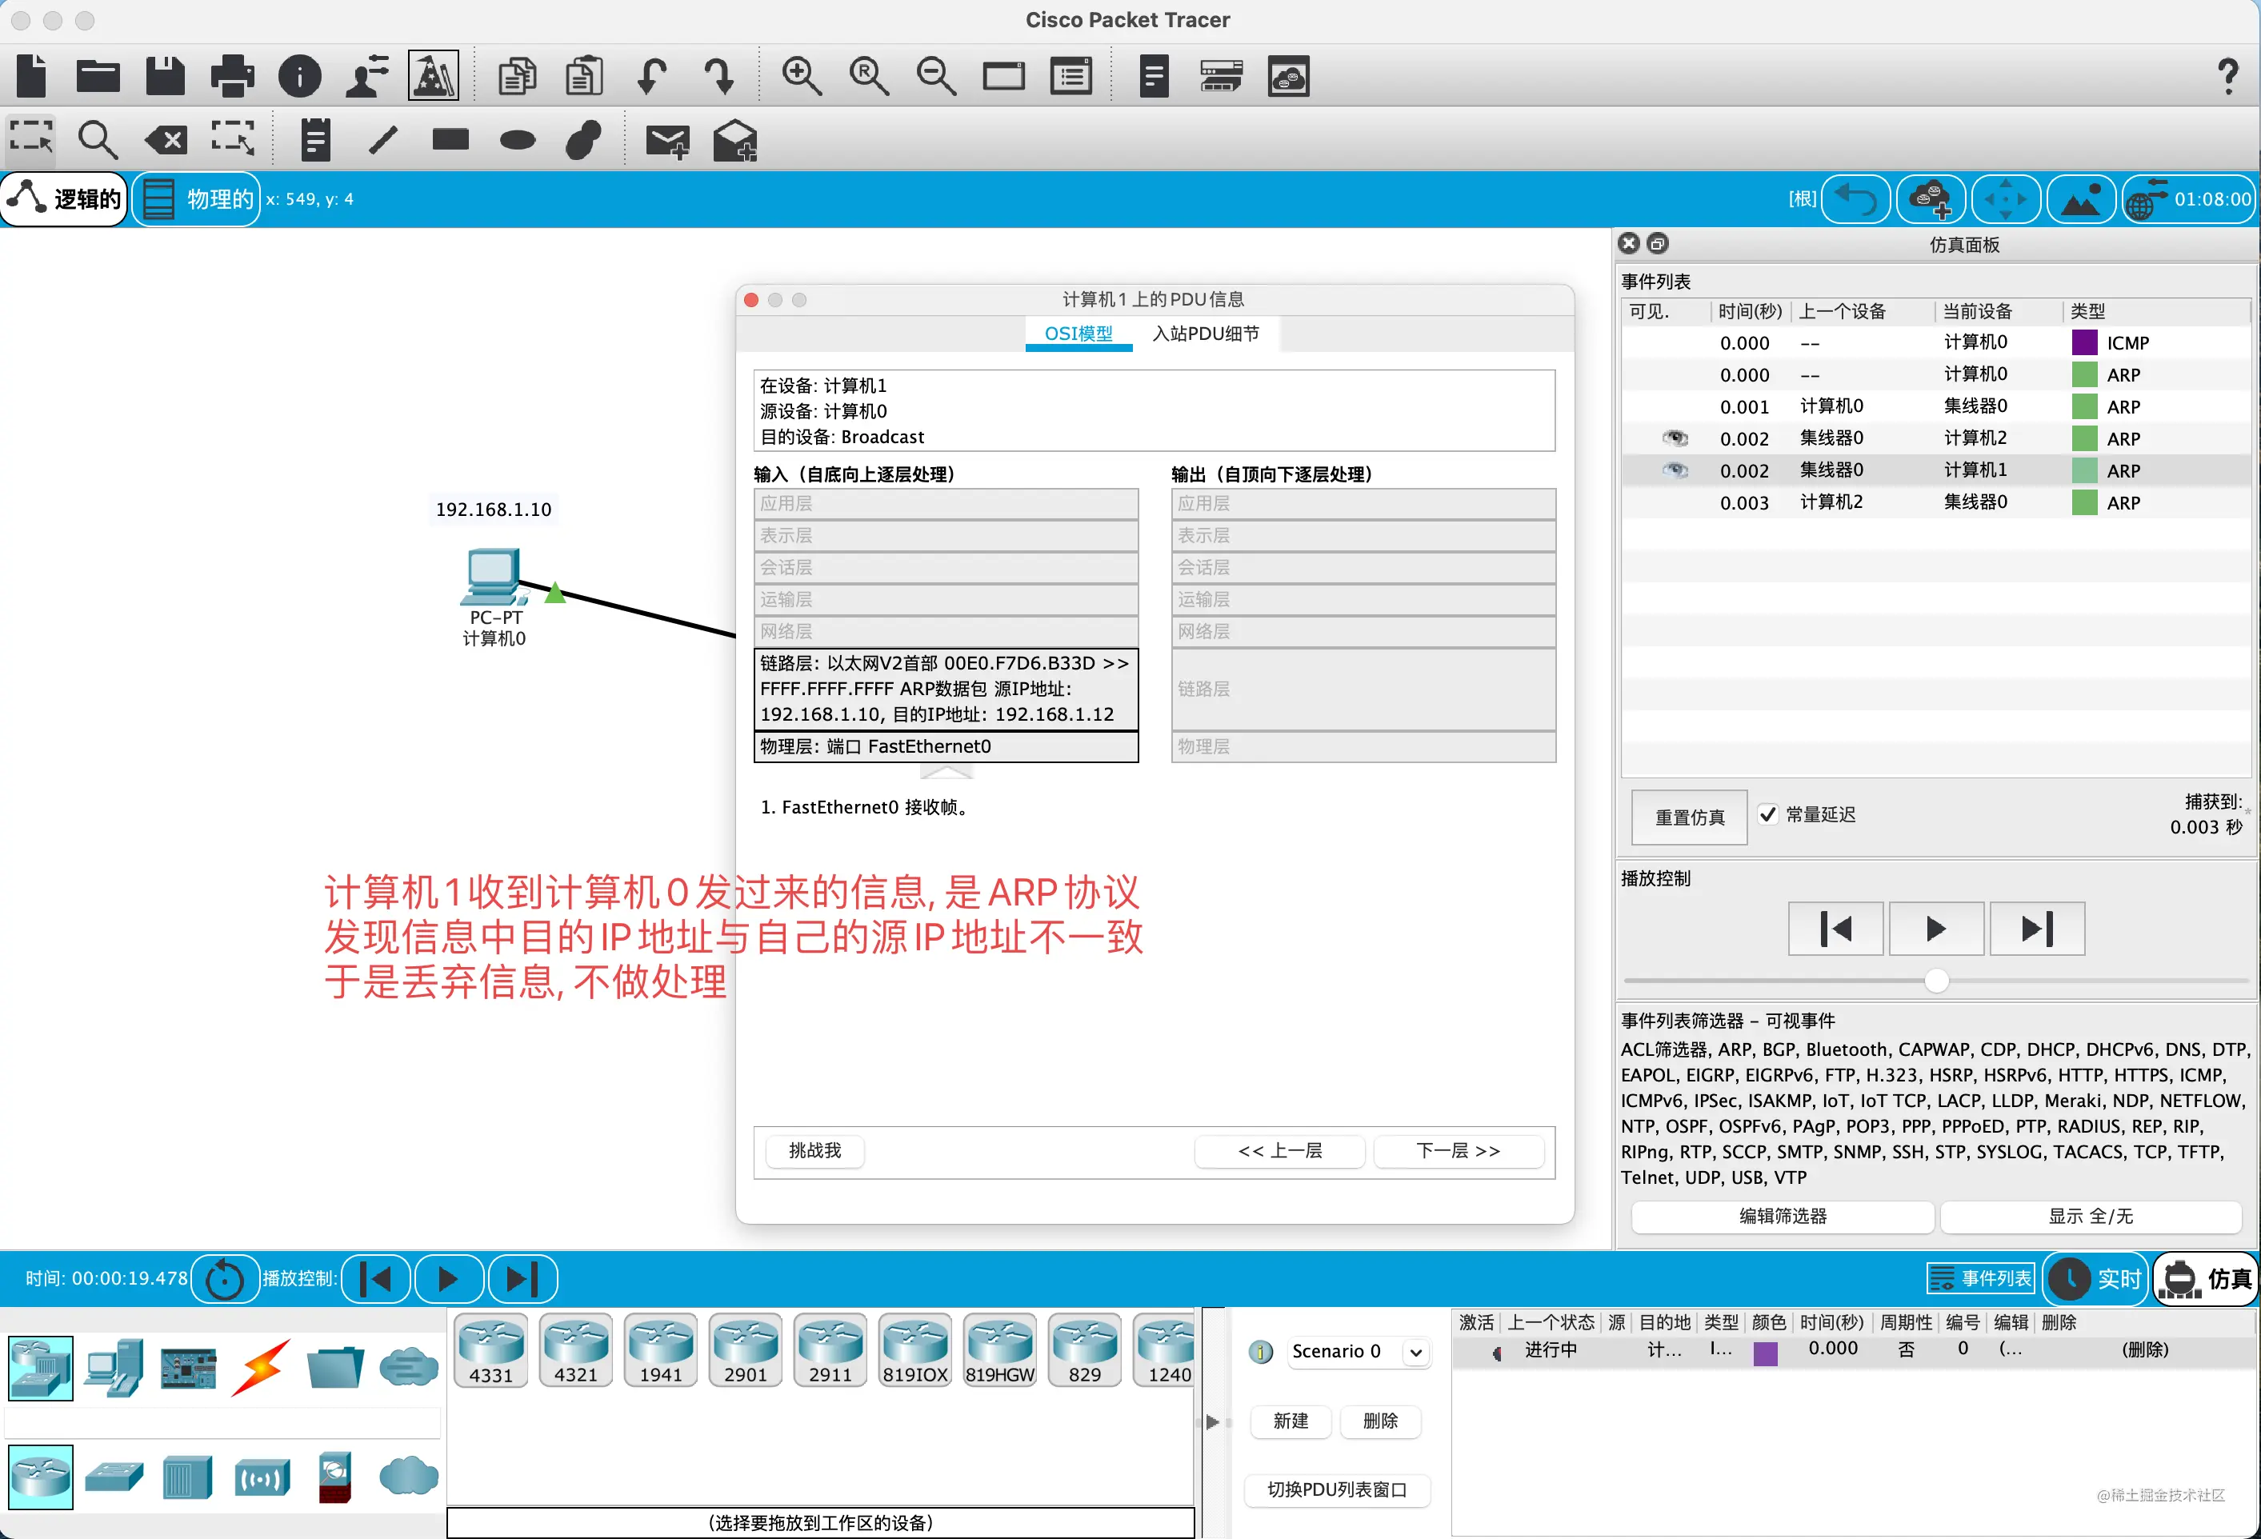Switch to 物理的 workspace view
The image size is (2261, 1539).
[x=197, y=199]
